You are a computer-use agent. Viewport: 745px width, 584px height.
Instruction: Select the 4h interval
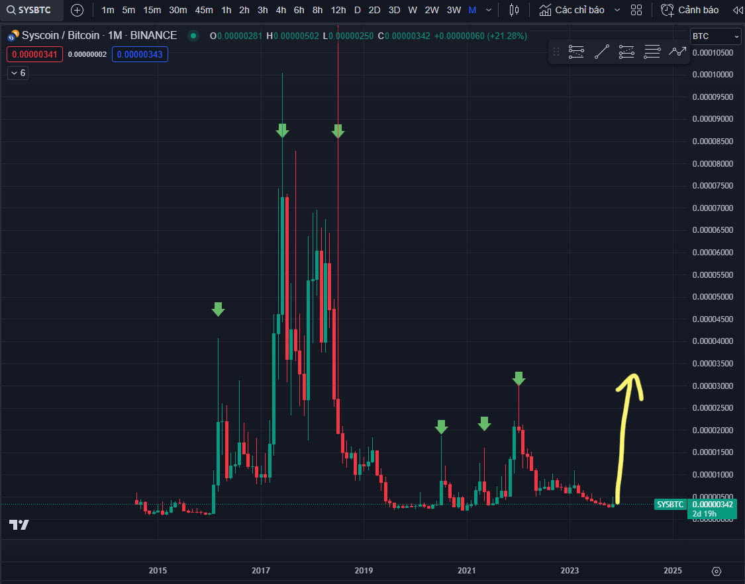click(x=281, y=10)
